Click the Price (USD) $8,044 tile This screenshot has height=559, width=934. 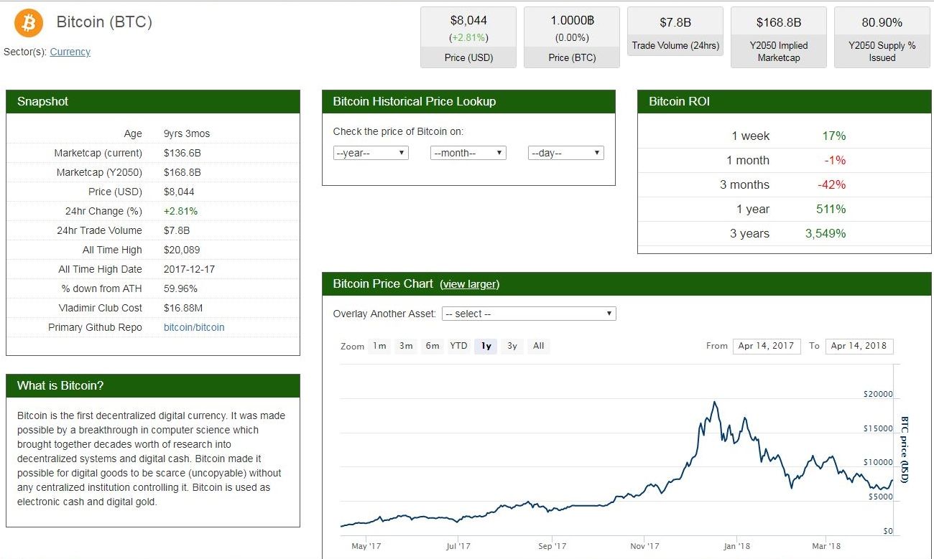[468, 37]
